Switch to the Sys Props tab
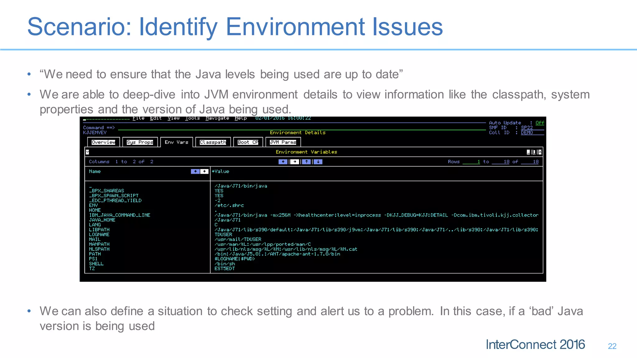This screenshot has width=637, height=358. [x=140, y=142]
